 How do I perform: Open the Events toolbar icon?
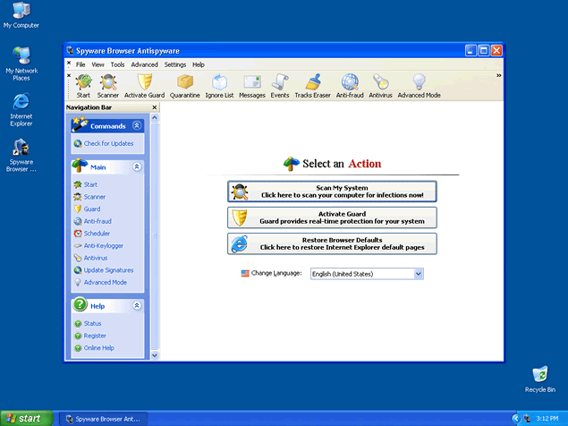click(x=280, y=85)
